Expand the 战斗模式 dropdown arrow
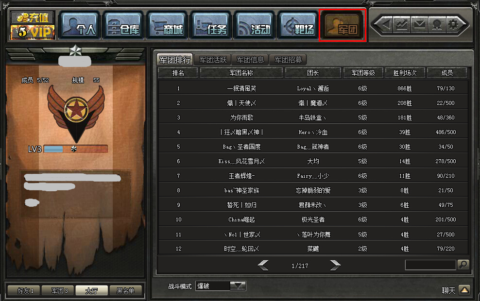Viewport: 480px width, 301px height. point(238,286)
